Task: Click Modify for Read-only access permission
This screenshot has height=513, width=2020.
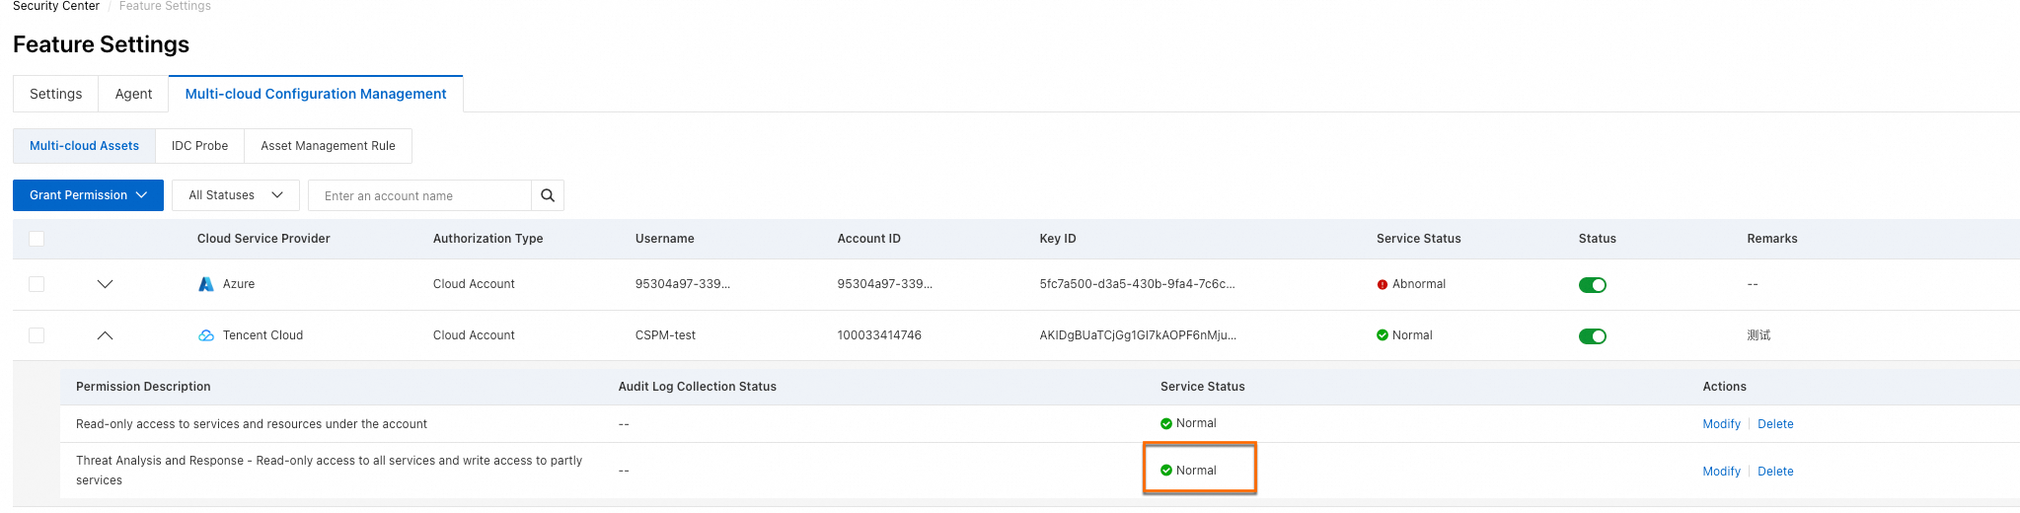Action: (x=1721, y=424)
